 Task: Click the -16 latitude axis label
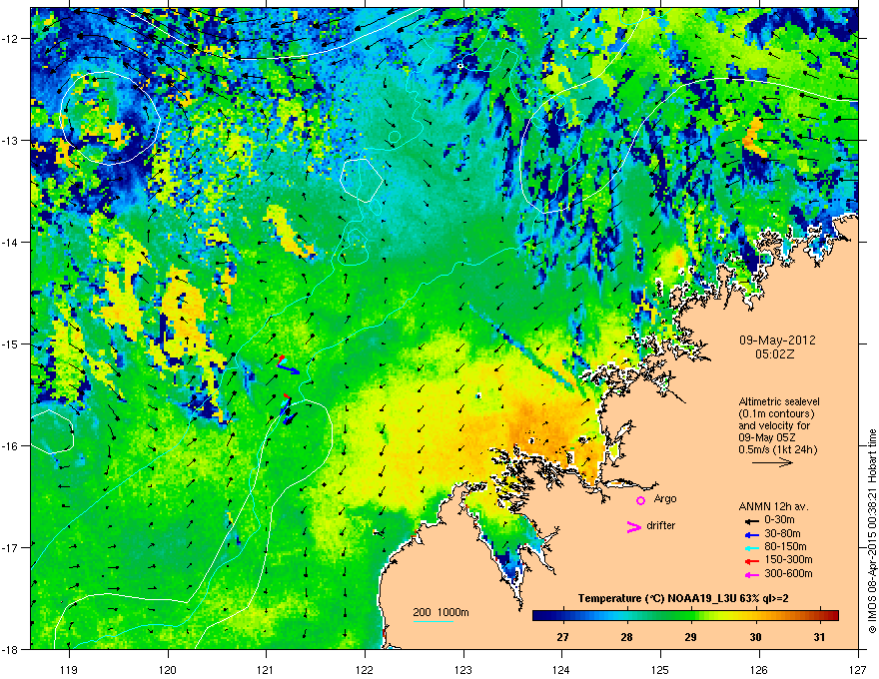click(x=11, y=446)
